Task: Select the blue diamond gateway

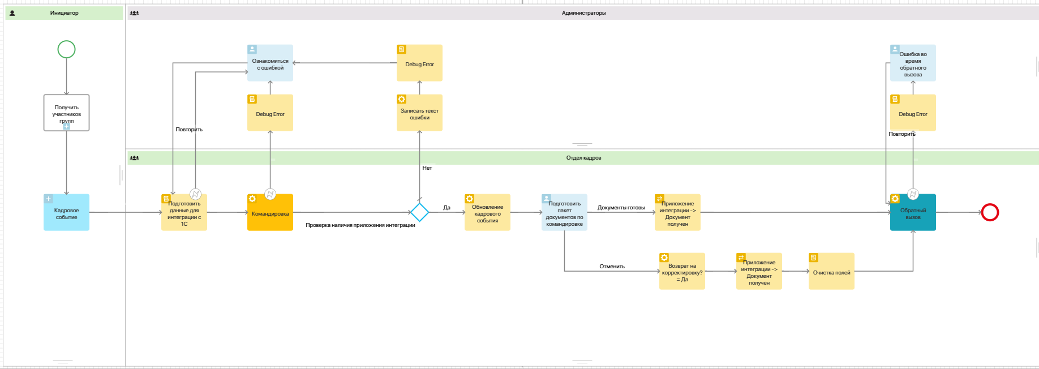Action: (x=419, y=212)
